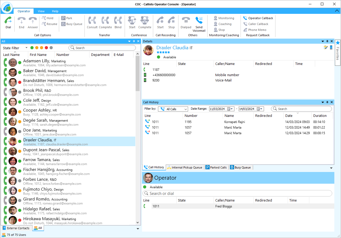Image resolution: width=341 pixels, height=238 pixels.
Task: Click the edit note icon in Details
Action: pyautogui.click(x=326, y=47)
